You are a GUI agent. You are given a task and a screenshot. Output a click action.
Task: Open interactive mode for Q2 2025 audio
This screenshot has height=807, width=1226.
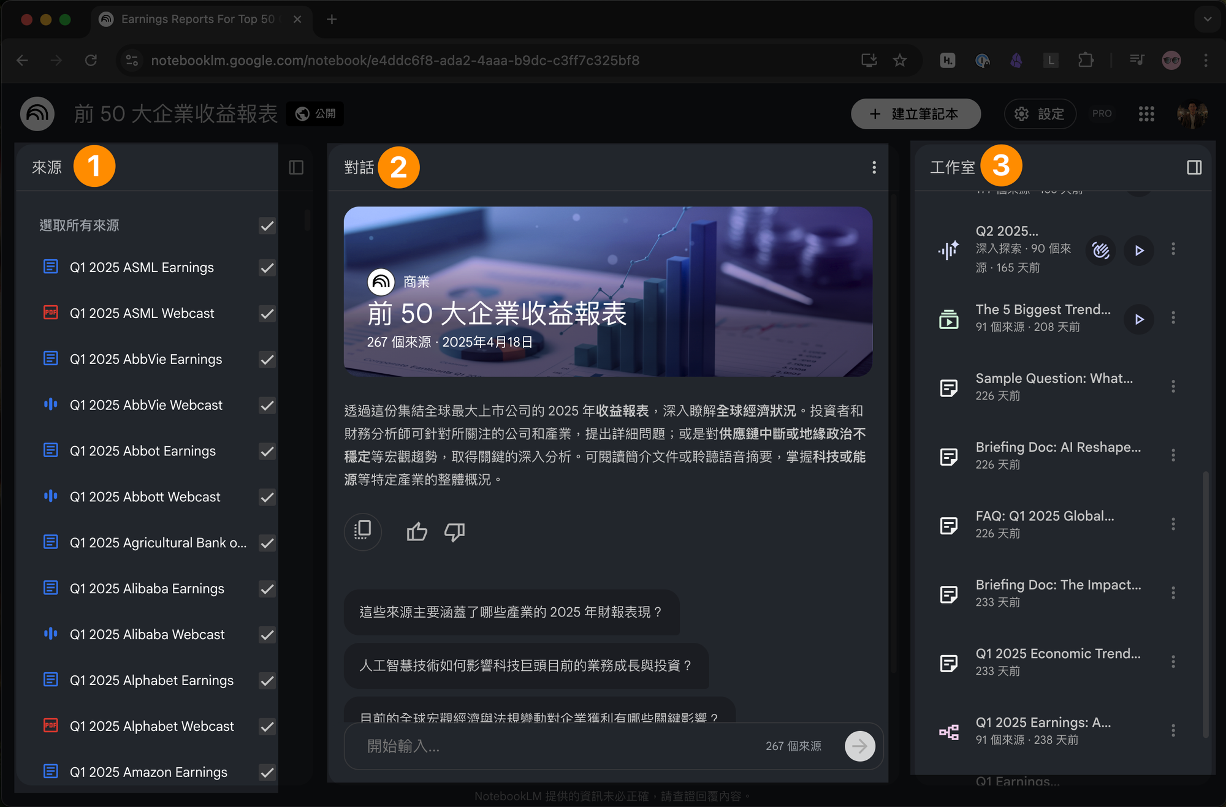[x=1101, y=250]
